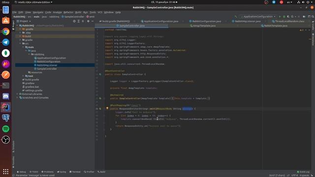Expand the test folder in the tree
Image resolution: width=315 pixels, height=177 pixels.
coord(23,76)
